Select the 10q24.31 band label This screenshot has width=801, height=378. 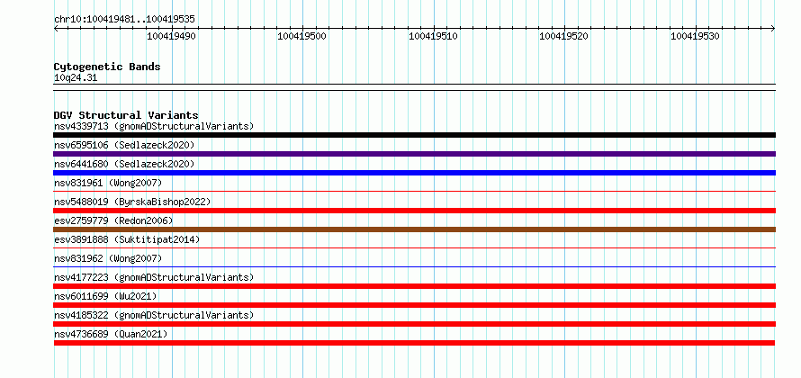(76, 78)
